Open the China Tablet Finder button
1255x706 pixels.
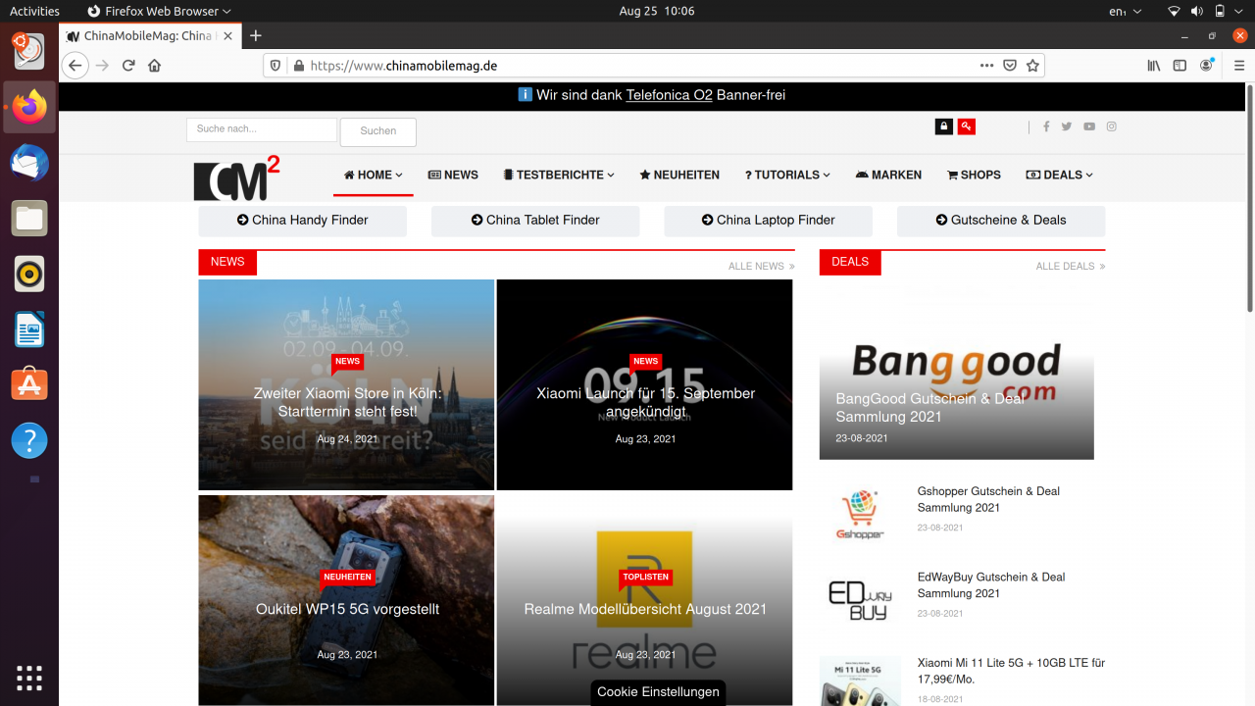535,221
